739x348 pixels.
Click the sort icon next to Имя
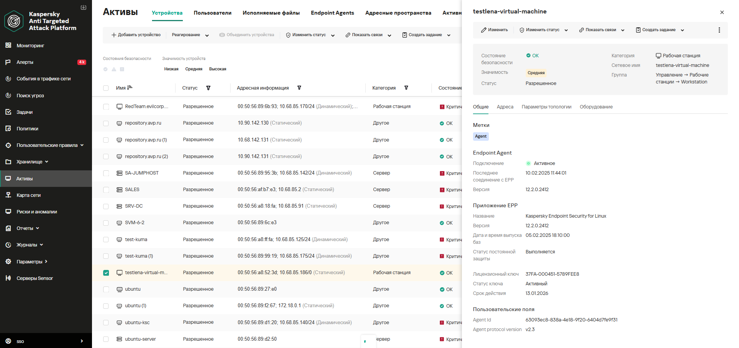[130, 88]
